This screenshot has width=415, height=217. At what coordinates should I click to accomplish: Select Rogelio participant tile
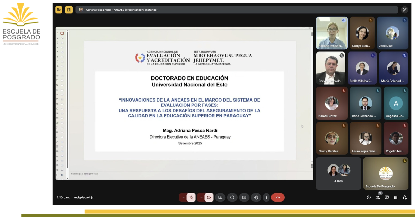pyautogui.click(x=396, y=138)
